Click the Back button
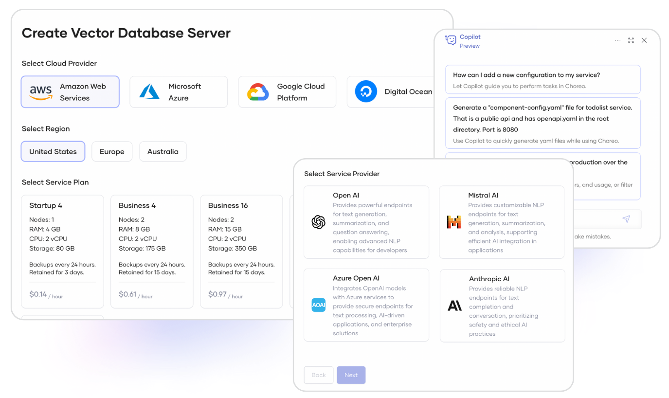669x398 pixels. pos(319,375)
